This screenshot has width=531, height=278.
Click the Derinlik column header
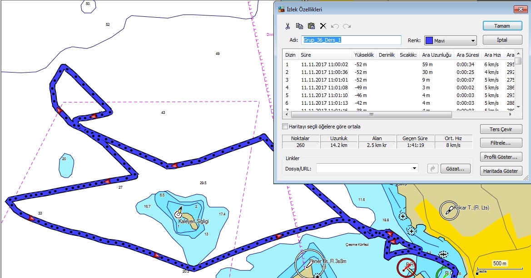[x=387, y=55]
